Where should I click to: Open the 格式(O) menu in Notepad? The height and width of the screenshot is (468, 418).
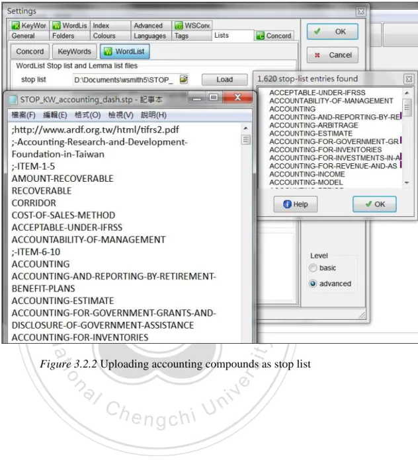point(87,115)
